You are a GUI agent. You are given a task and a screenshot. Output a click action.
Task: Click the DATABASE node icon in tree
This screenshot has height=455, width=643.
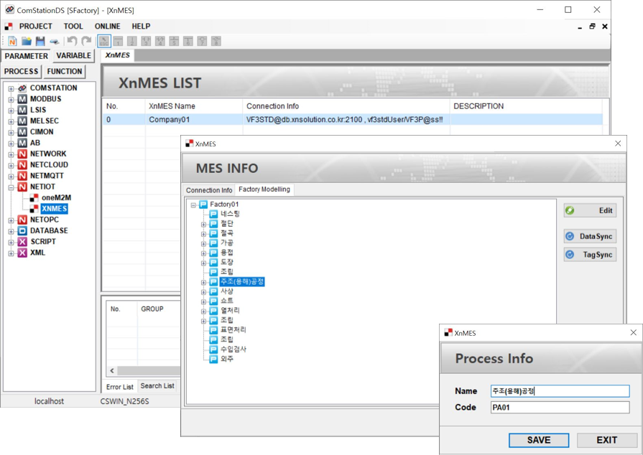(22, 231)
